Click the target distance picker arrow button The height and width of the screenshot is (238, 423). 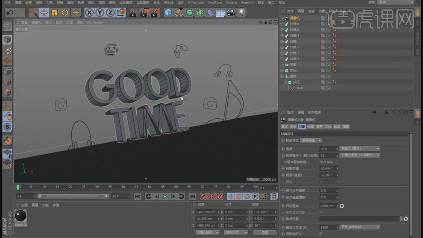coord(342,206)
